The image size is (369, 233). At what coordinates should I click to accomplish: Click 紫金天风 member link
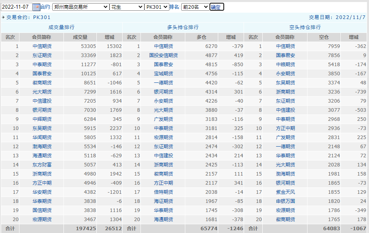285,192
